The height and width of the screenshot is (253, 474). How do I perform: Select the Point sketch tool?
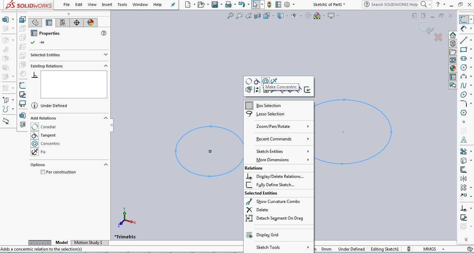point(464,122)
